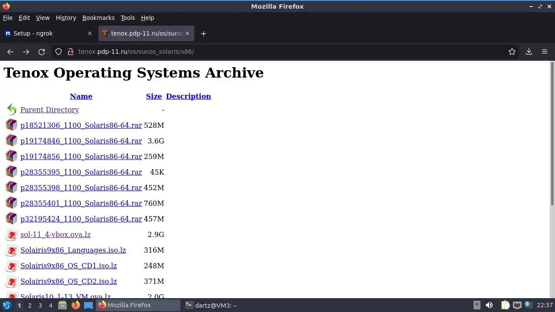This screenshot has height=312, width=555.
Task: Download p32195424_1100_Solaris86-64.rar
Action: pyautogui.click(x=81, y=219)
